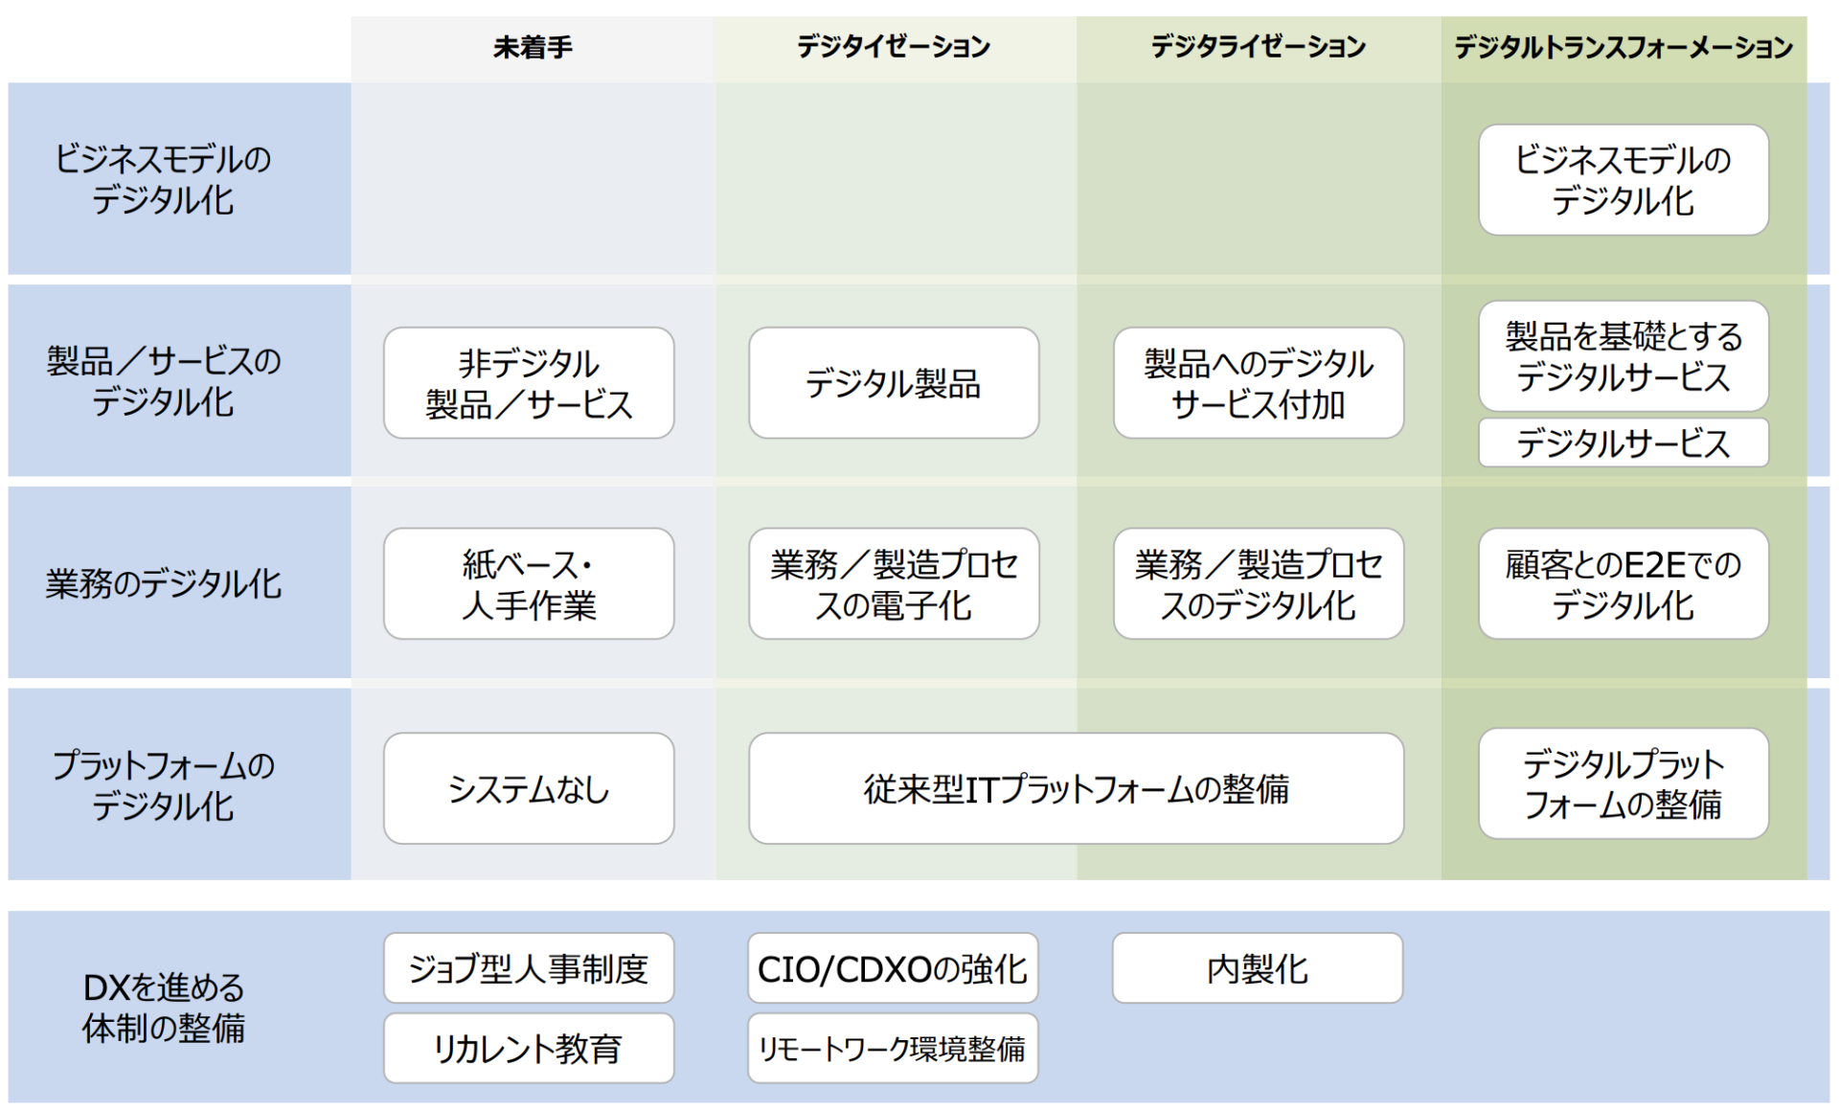Select the デジタルトランスフォーメーション column header
This screenshot has width=1839, height=1111.
tap(1623, 44)
